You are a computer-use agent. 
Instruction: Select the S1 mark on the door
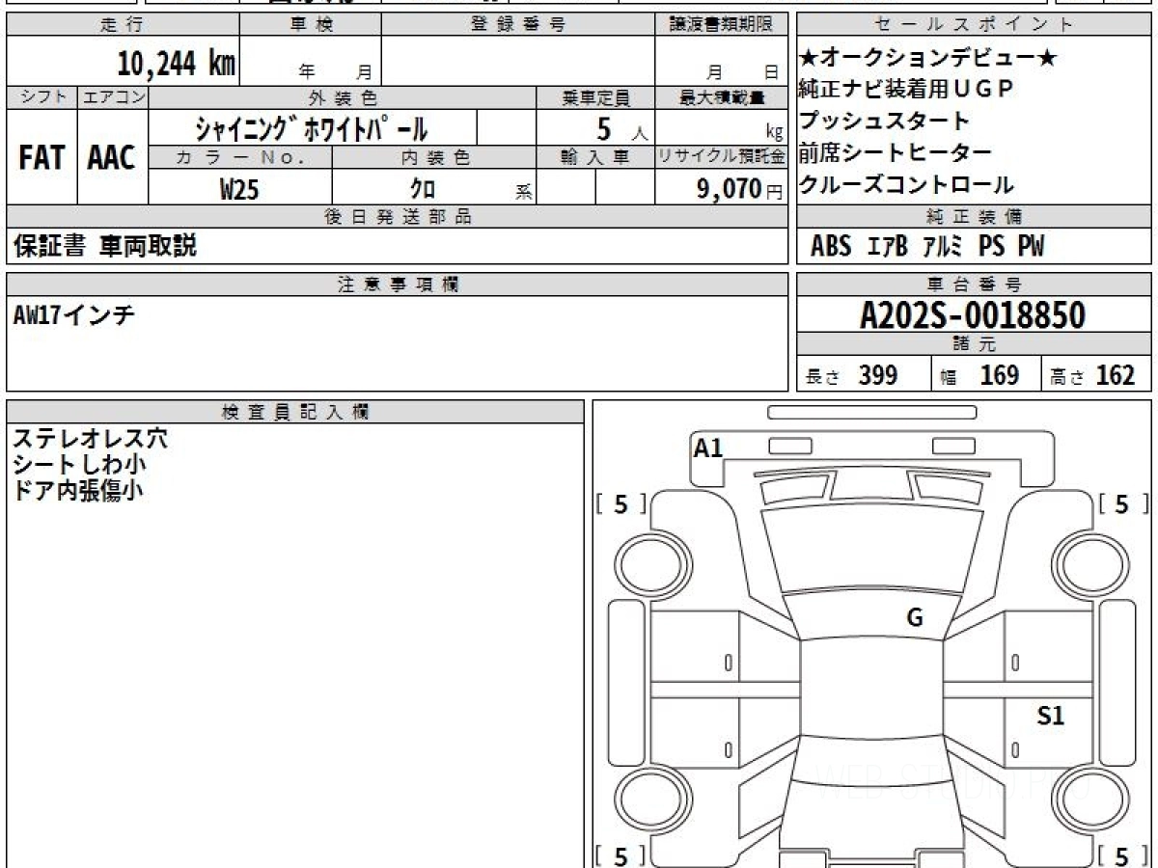(1050, 716)
